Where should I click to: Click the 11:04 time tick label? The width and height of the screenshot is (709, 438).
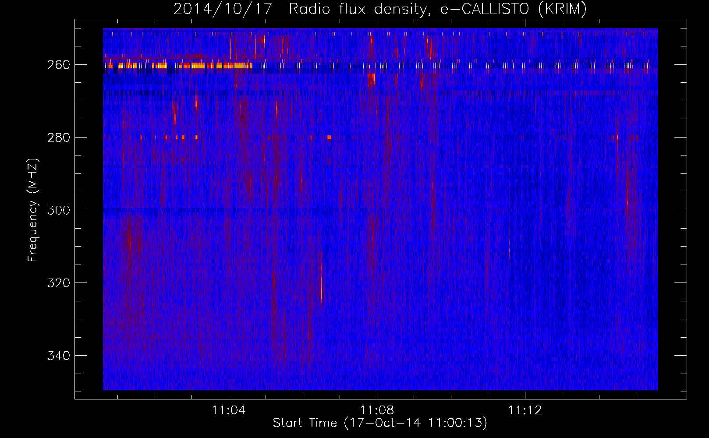click(x=229, y=410)
